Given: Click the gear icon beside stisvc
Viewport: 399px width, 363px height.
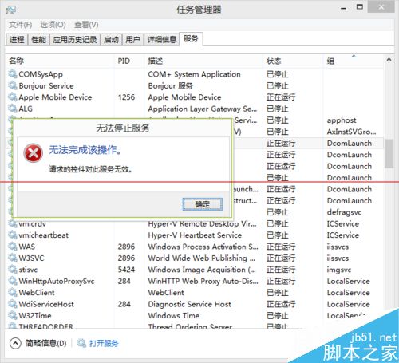Looking at the screenshot, I should point(13,270).
